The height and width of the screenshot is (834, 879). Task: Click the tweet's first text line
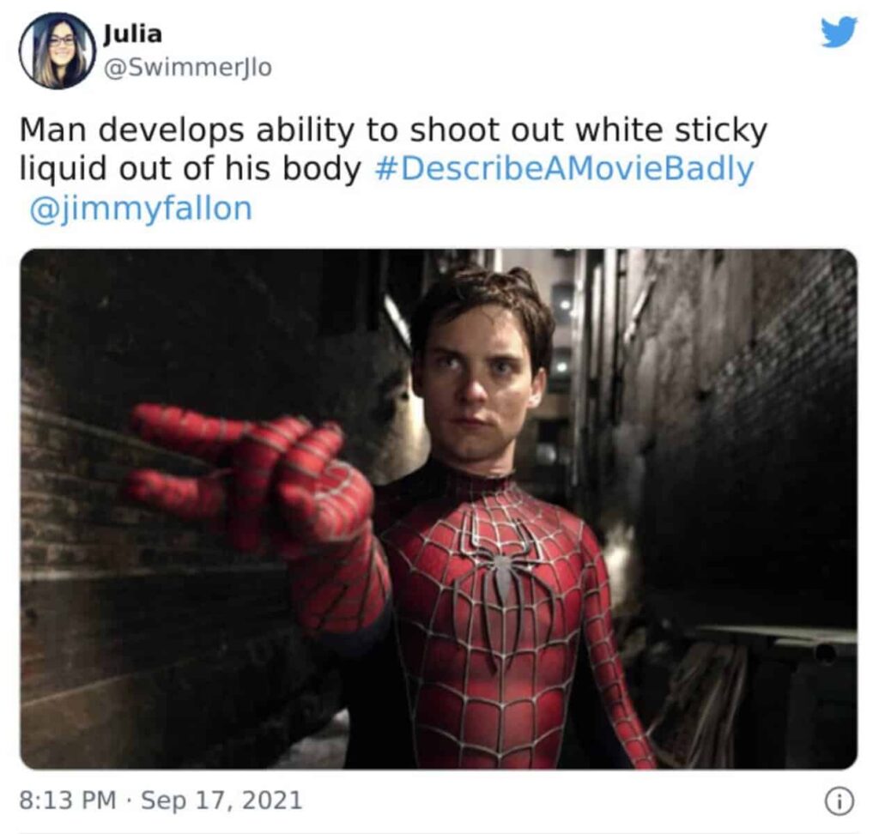point(393,130)
